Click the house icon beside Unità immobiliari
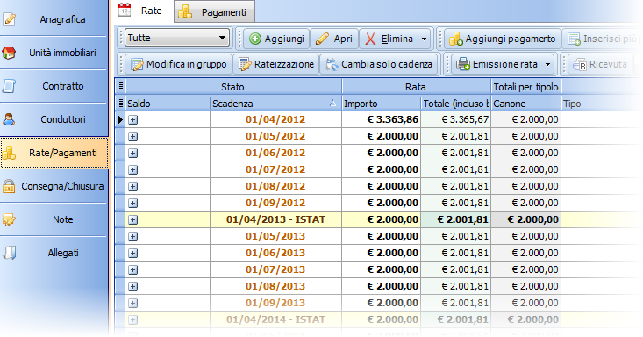643x337 pixels. tap(9, 53)
